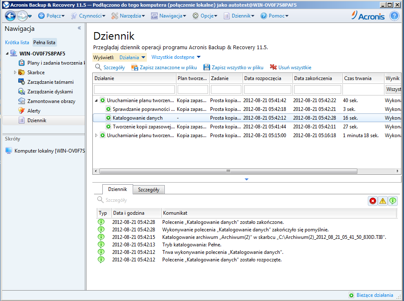The image size is (404, 301).
Task: Click the Zamontowane obrazy icon
Action: point(22,101)
